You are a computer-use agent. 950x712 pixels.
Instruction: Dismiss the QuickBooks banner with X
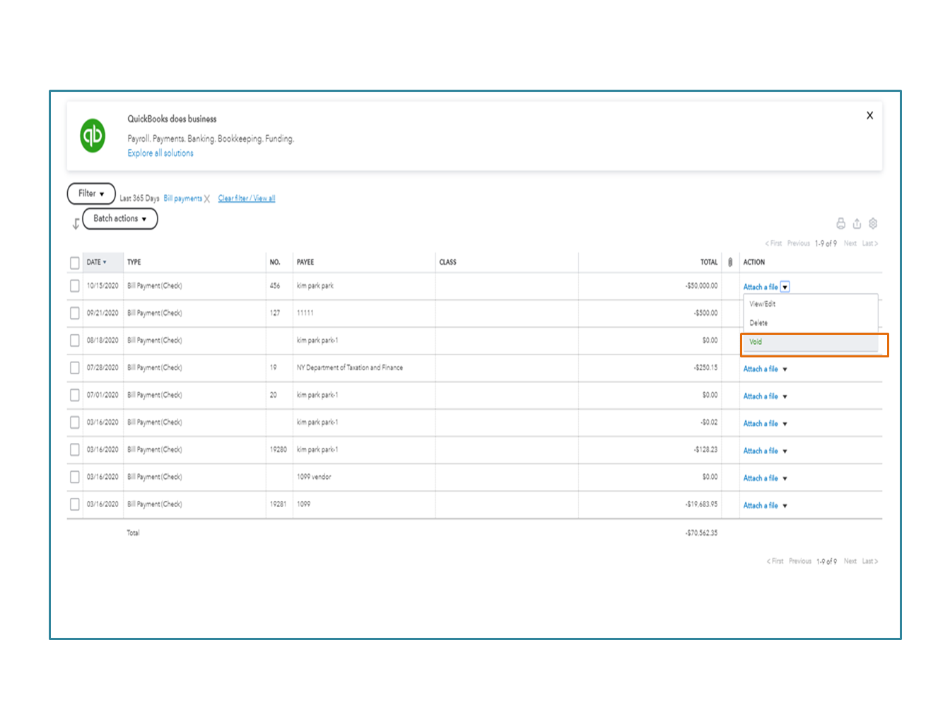[869, 116]
